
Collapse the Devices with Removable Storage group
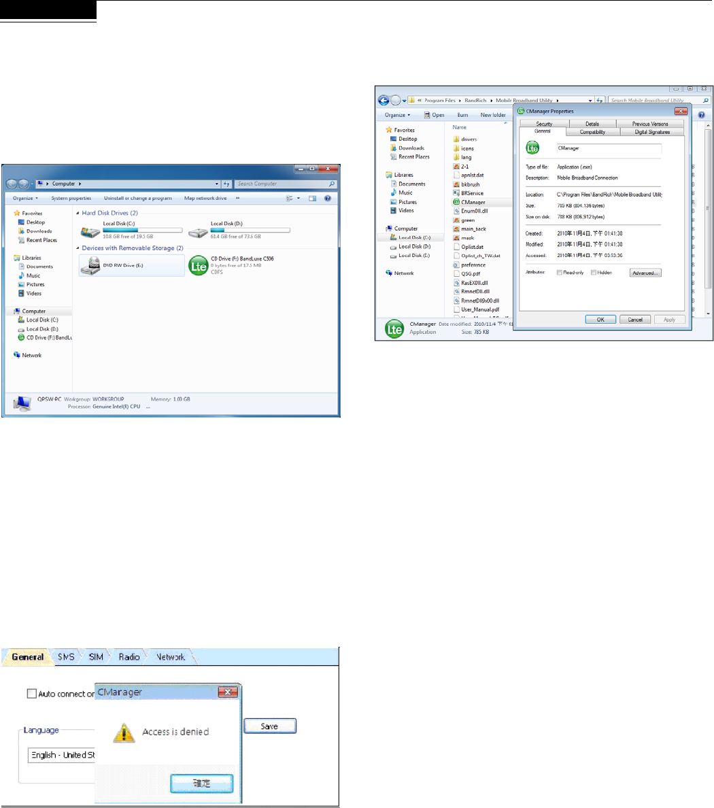point(78,248)
